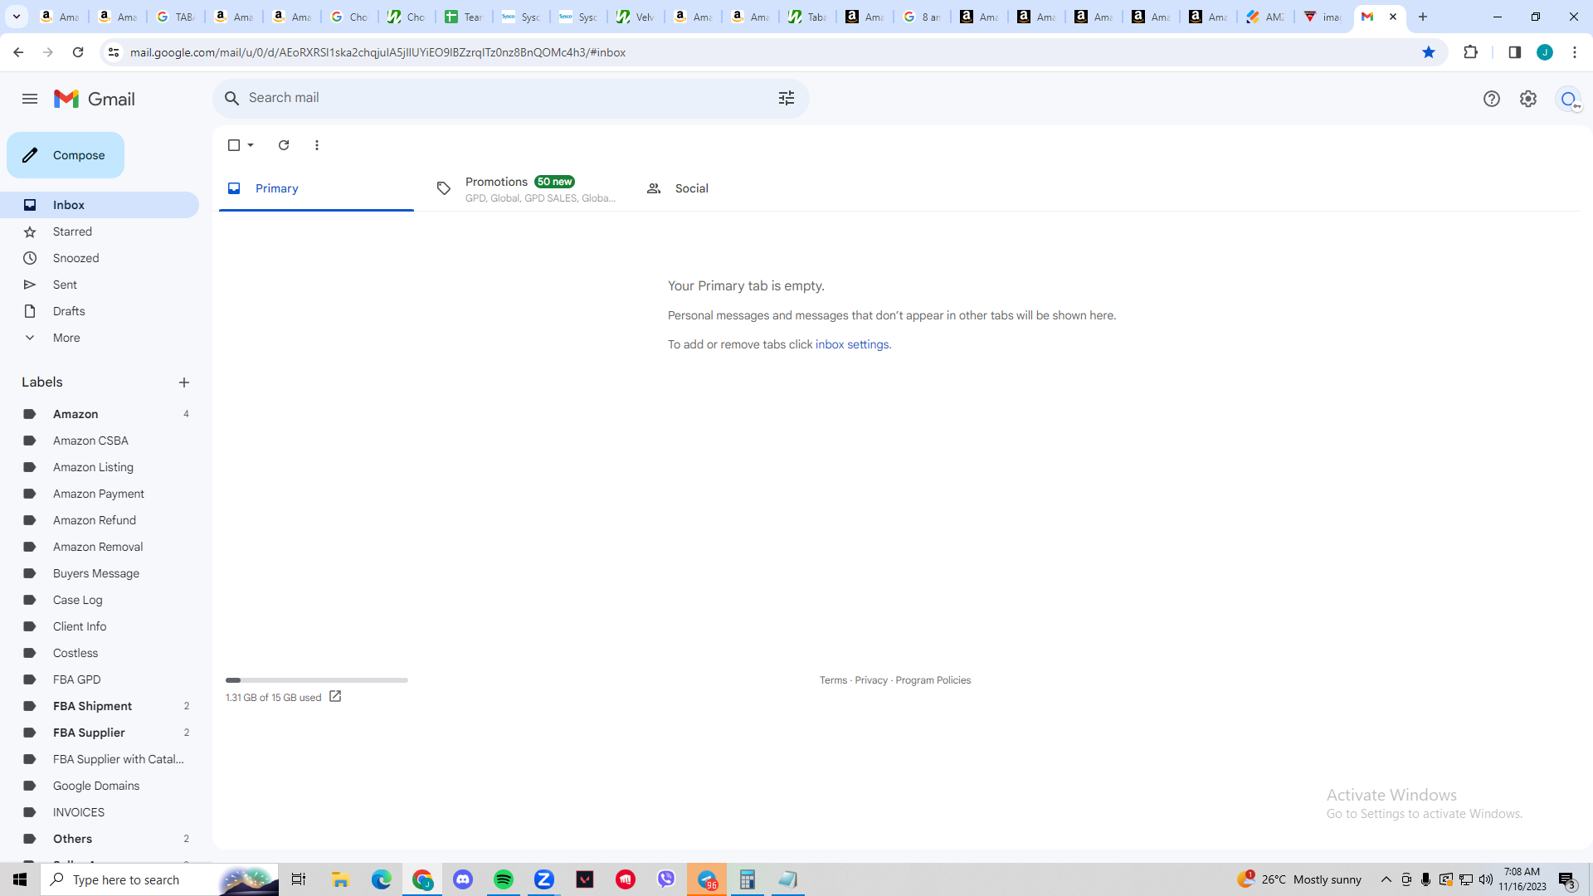The image size is (1593, 896).
Task: Open the Amazon CSBA label
Action: pos(100,441)
